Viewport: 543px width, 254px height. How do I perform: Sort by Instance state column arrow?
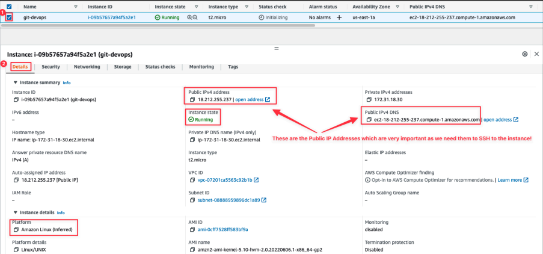coord(197,7)
